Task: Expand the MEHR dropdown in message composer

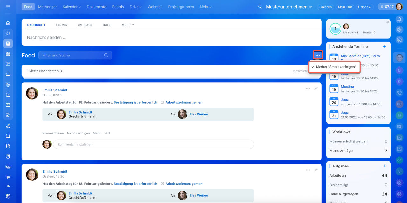Action: point(128,25)
